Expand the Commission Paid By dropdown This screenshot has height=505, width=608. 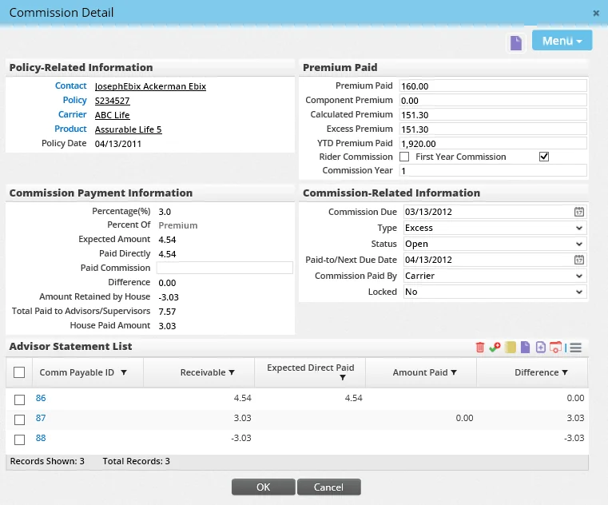pos(494,276)
